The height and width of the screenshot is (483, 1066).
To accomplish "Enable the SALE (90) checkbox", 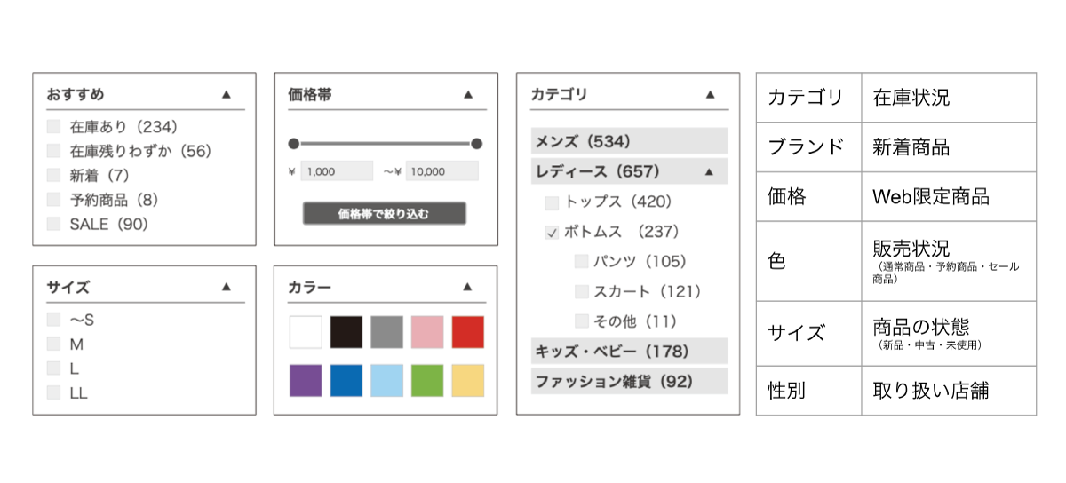I will pyautogui.click(x=53, y=224).
